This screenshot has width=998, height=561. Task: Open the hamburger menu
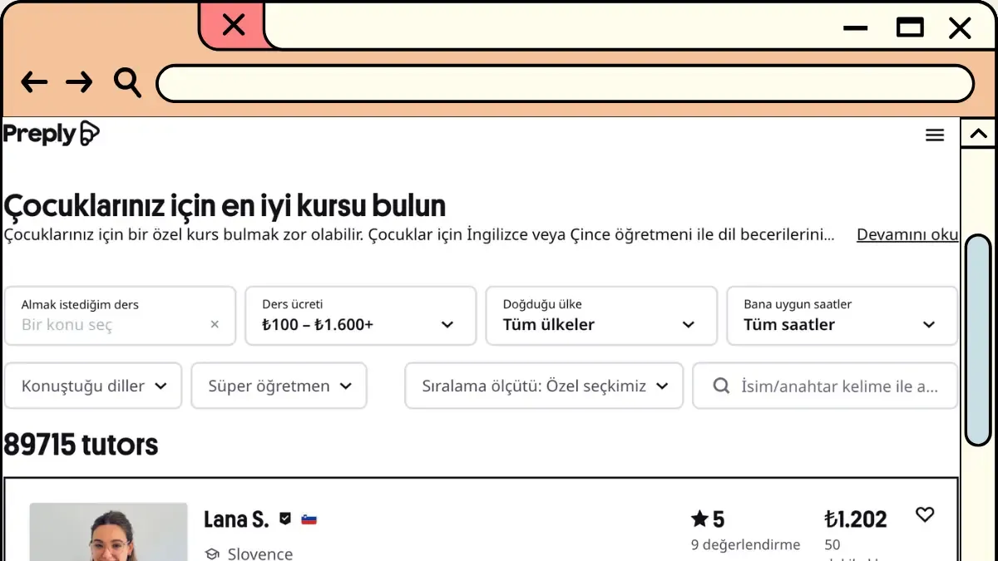(x=935, y=135)
